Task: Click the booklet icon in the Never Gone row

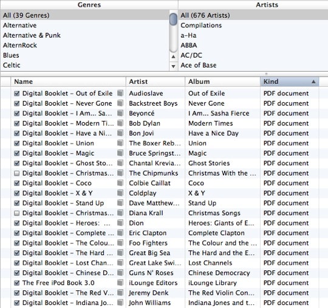Action: point(120,103)
